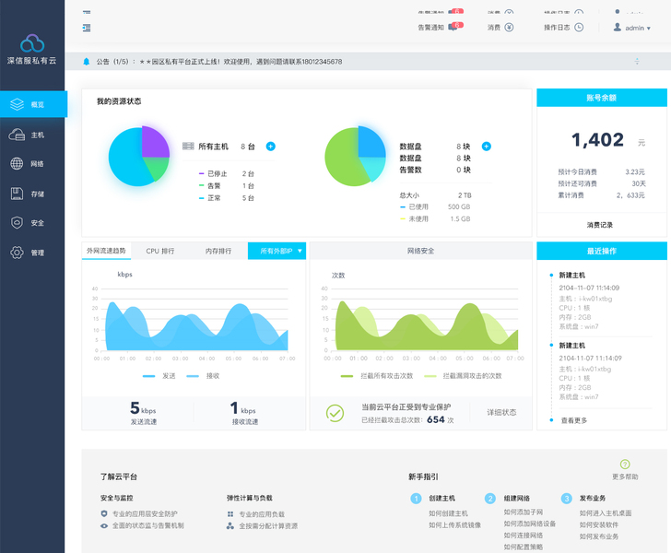This screenshot has height=553, width=671.
Task: Click the blue 已使用 legend swatch
Action: (x=402, y=206)
